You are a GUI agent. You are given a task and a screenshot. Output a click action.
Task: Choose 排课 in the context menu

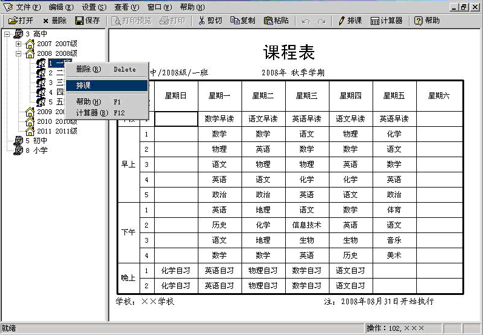[107, 86]
